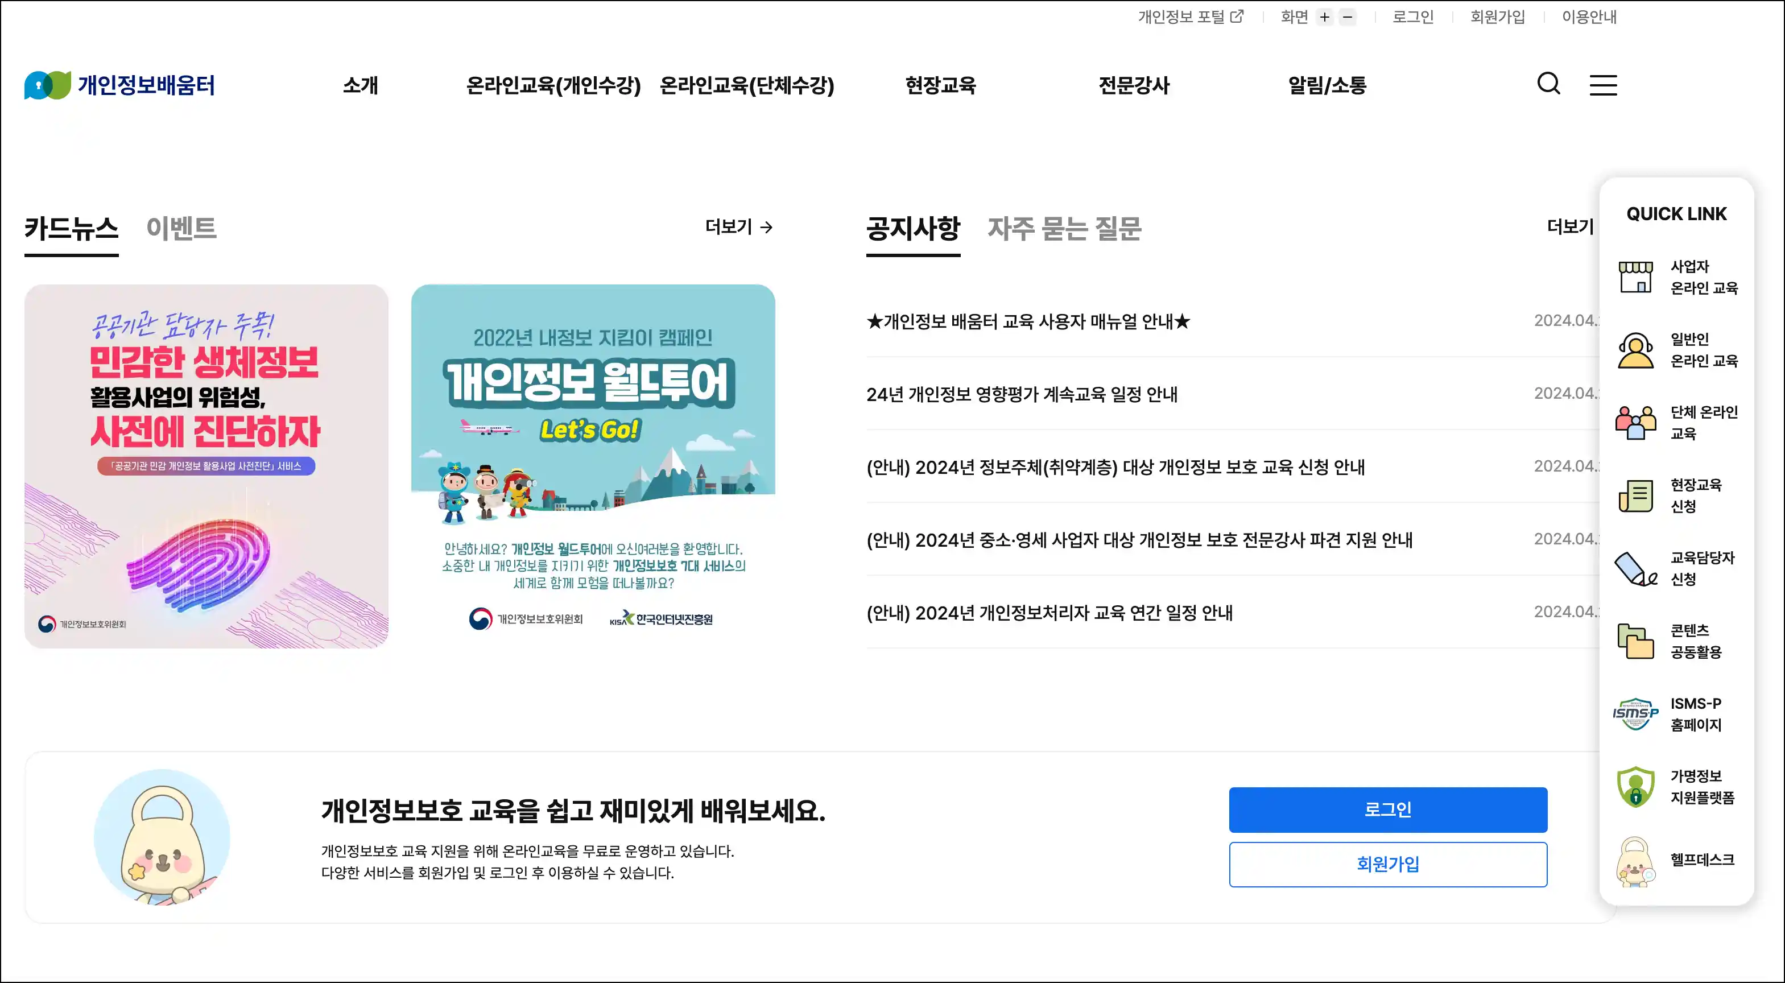Open the ISMS-P 홈페이지 logo link

(x=1635, y=713)
